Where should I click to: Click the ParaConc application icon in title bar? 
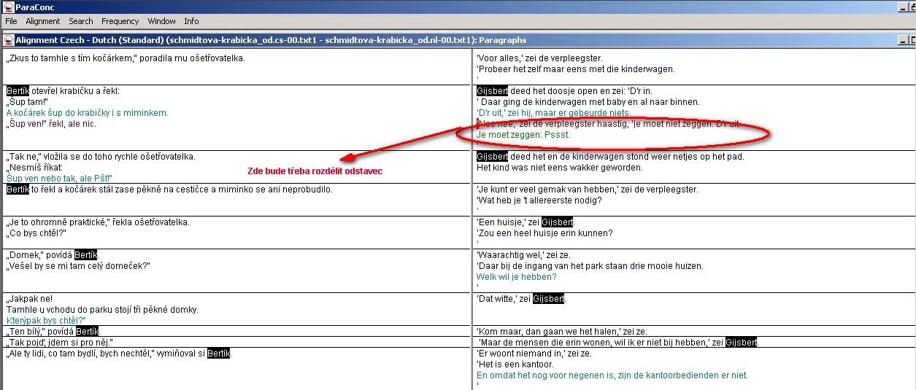(x=8, y=7)
